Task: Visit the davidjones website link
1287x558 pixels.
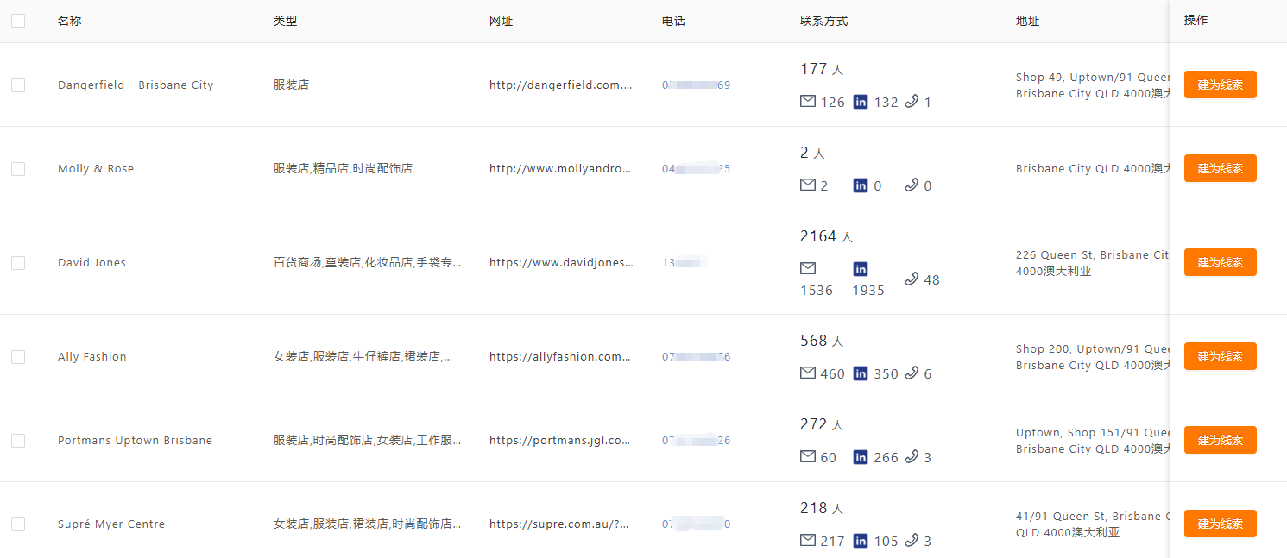Action: click(x=561, y=263)
